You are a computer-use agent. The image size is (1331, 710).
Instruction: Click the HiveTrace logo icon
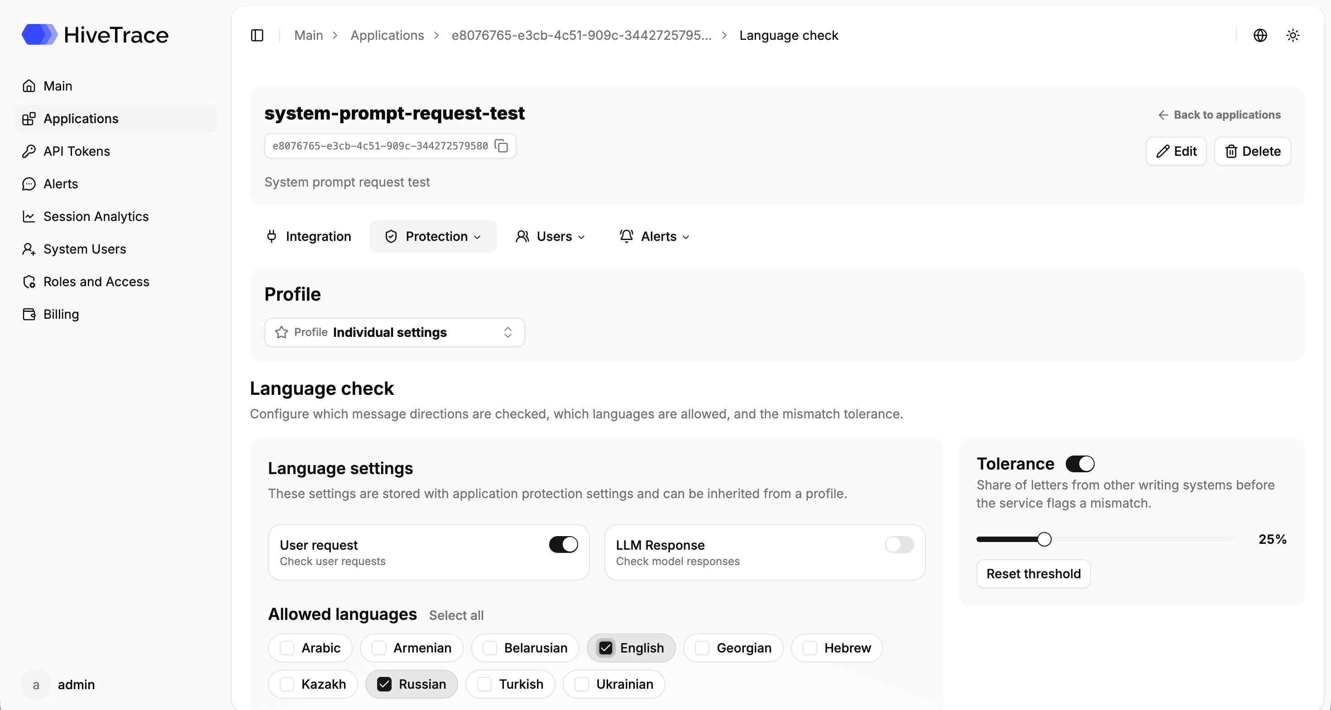pos(39,34)
